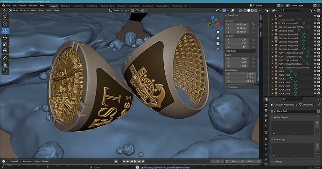Image resolution: width=322 pixels, height=169 pixels.
Task: Open the XYZ Euler rotation mode dropdown
Action: click(241, 51)
